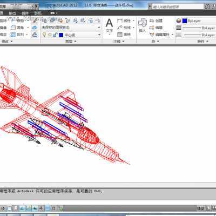Open the workspace dropdown in title bar
The width and height of the screenshot is (216, 216).
click(x=32, y=6)
